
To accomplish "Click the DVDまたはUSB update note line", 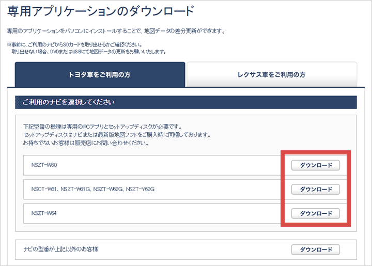I will [89, 52].
